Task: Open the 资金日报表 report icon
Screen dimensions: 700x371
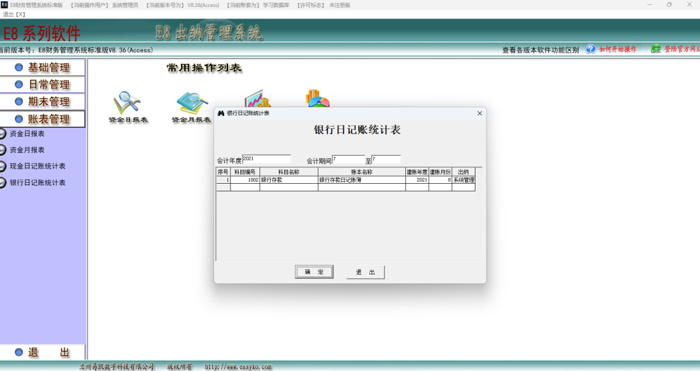Action: point(128,105)
